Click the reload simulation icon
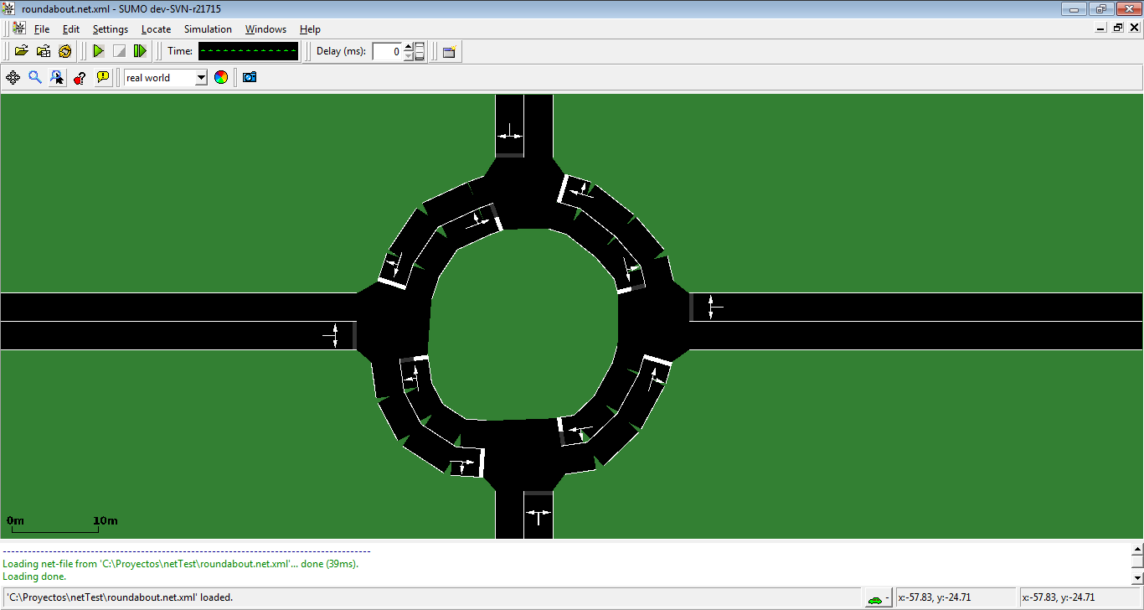Screen dimensions: 1144x610 65,51
